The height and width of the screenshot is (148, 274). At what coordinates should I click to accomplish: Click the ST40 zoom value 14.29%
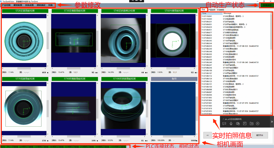tap(111, 72)
